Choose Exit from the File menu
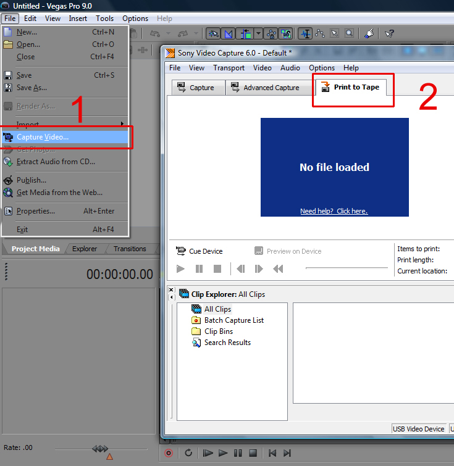Screen dimensions: 454x466 point(65,230)
